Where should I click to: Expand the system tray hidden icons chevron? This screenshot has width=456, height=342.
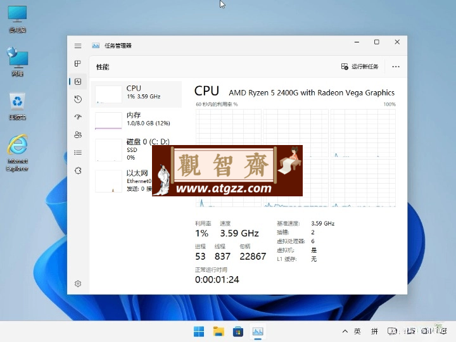tap(345, 331)
